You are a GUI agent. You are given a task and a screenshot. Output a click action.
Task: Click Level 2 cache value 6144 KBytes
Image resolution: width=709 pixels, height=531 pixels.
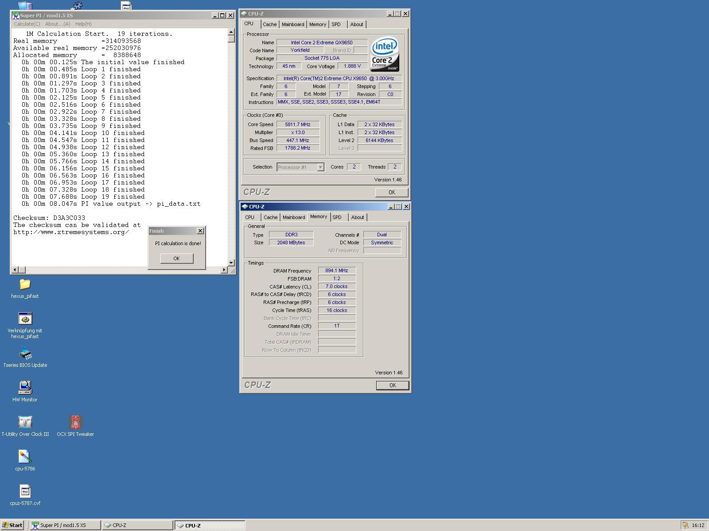(x=379, y=141)
